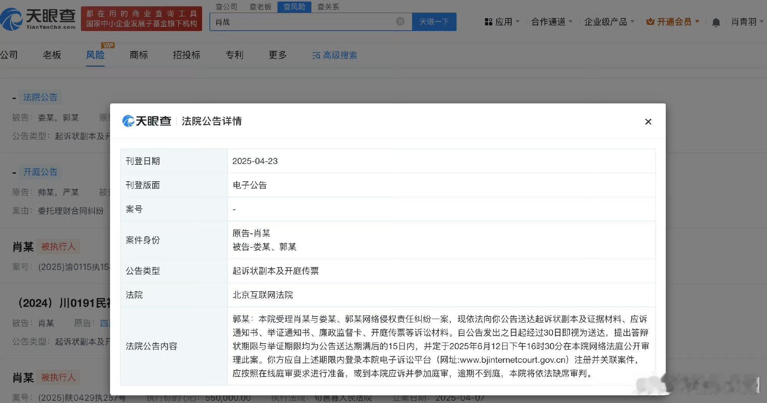Clear the search box text
The image size is (767, 403).
coord(400,21)
